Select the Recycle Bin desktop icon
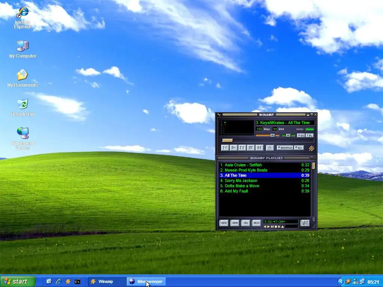This screenshot has width=383, height=287. (23, 107)
